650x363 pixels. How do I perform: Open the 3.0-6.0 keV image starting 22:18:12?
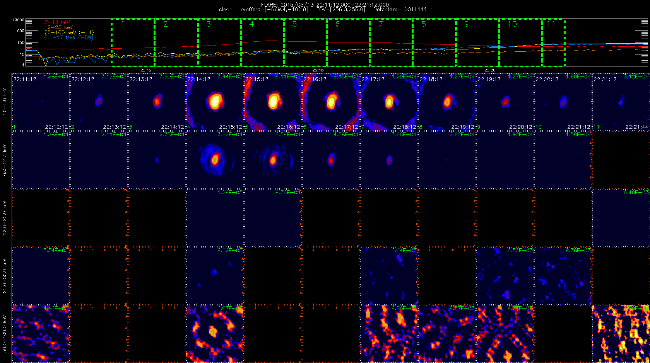click(447, 102)
